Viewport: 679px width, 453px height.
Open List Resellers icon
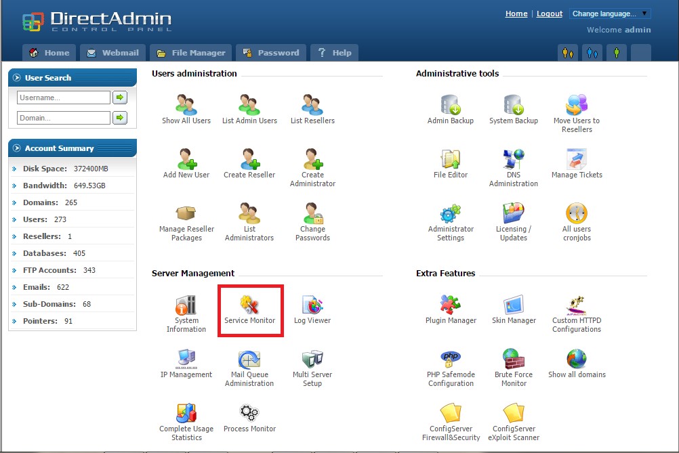(312, 110)
